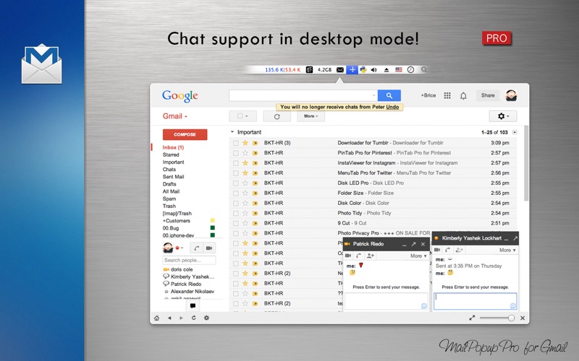579x361 pixels.
Task: Open the select-all checkbox dropdown
Action: pyautogui.click(x=242, y=116)
